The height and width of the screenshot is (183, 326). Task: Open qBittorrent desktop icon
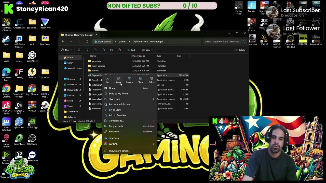19,124
